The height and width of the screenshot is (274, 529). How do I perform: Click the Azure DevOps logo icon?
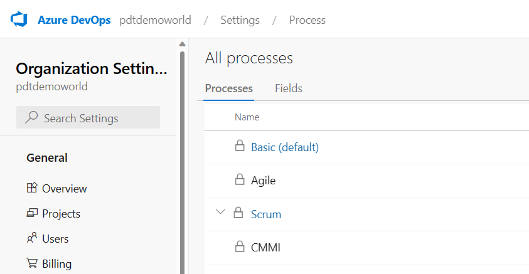[x=20, y=19]
